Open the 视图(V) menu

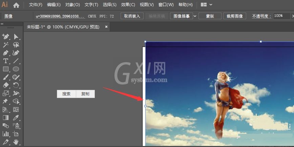[x=147, y=5]
